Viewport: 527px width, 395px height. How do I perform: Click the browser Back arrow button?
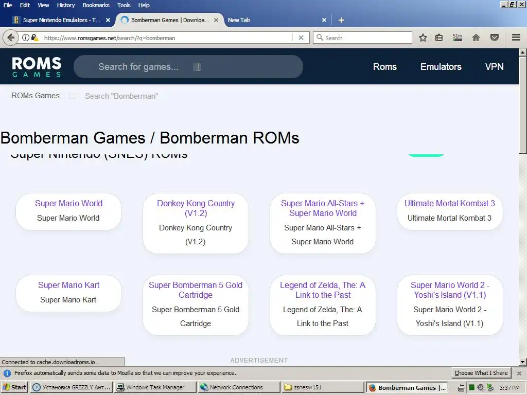[11, 38]
